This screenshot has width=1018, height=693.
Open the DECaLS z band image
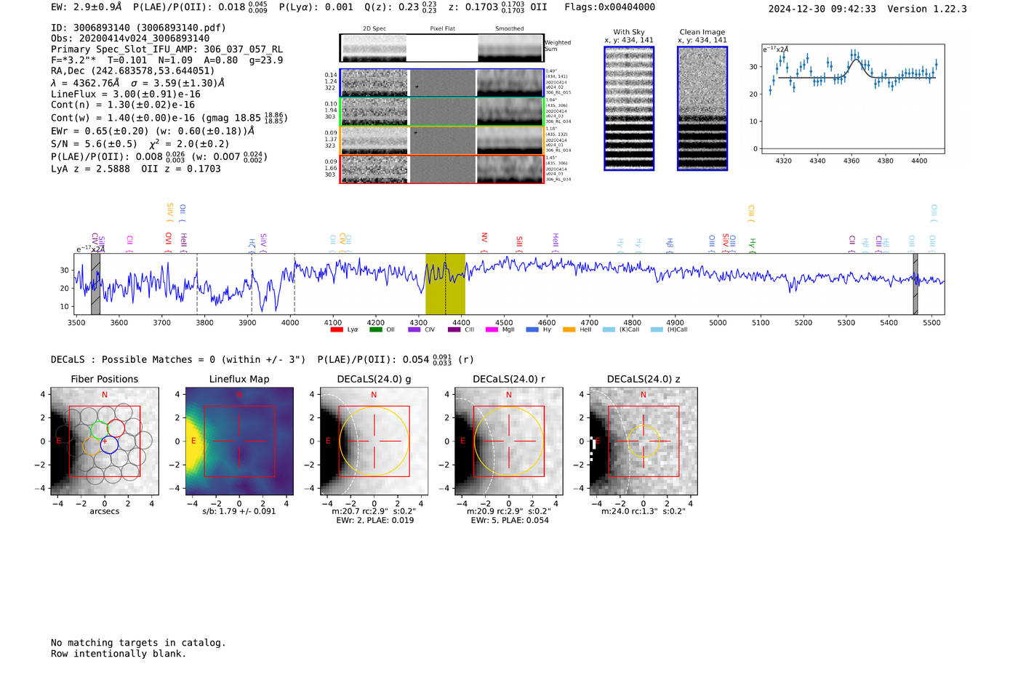coord(643,441)
